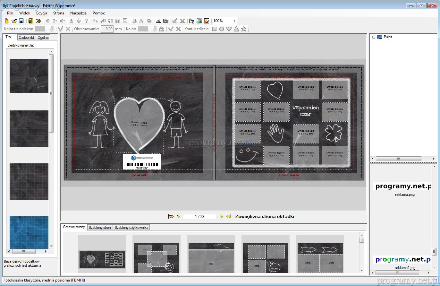Viewport: 440px width, 286px height.
Task: Open the Strona menu
Action: click(59, 13)
